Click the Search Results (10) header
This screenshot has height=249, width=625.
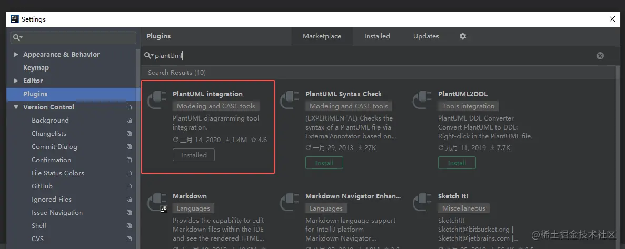[x=177, y=73]
